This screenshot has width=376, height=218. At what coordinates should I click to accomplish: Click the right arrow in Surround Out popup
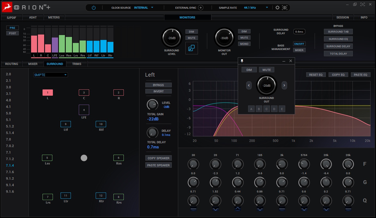[x=284, y=85]
